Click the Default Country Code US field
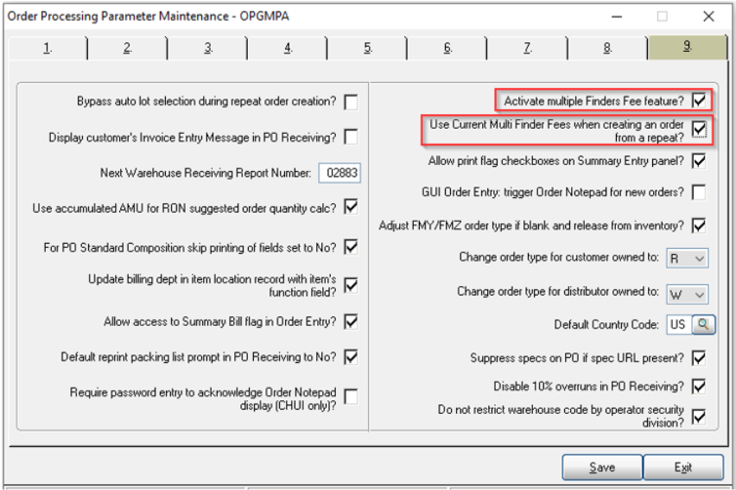The width and height of the screenshot is (736, 490). [679, 324]
